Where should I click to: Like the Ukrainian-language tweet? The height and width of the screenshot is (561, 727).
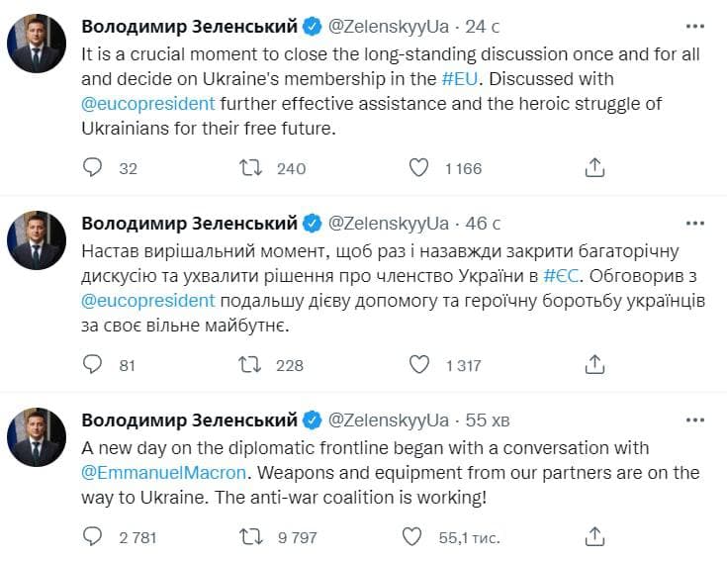tap(418, 365)
